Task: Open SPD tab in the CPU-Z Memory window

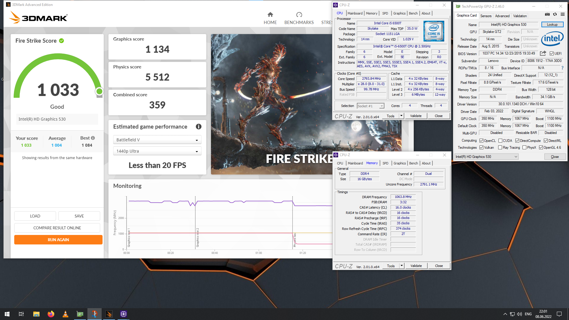Action: 385,163
